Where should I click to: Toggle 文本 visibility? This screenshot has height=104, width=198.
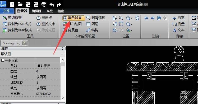point(178,30)
